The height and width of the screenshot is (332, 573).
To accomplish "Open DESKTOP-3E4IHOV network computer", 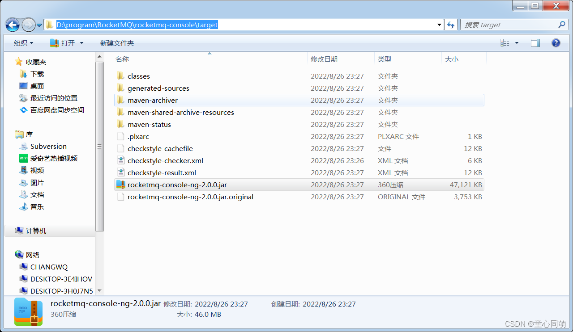I will [x=61, y=279].
